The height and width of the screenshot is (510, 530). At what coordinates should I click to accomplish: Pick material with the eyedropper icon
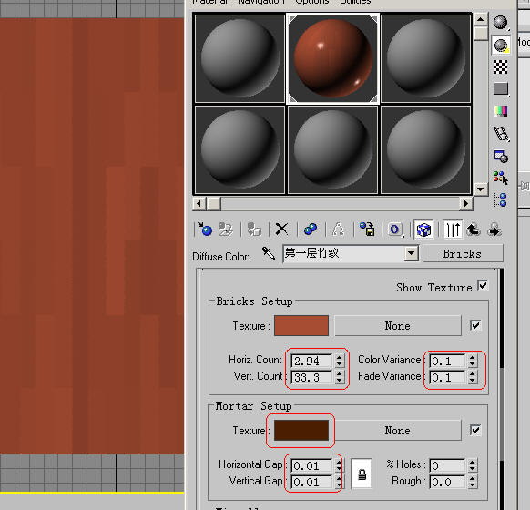[x=269, y=253]
